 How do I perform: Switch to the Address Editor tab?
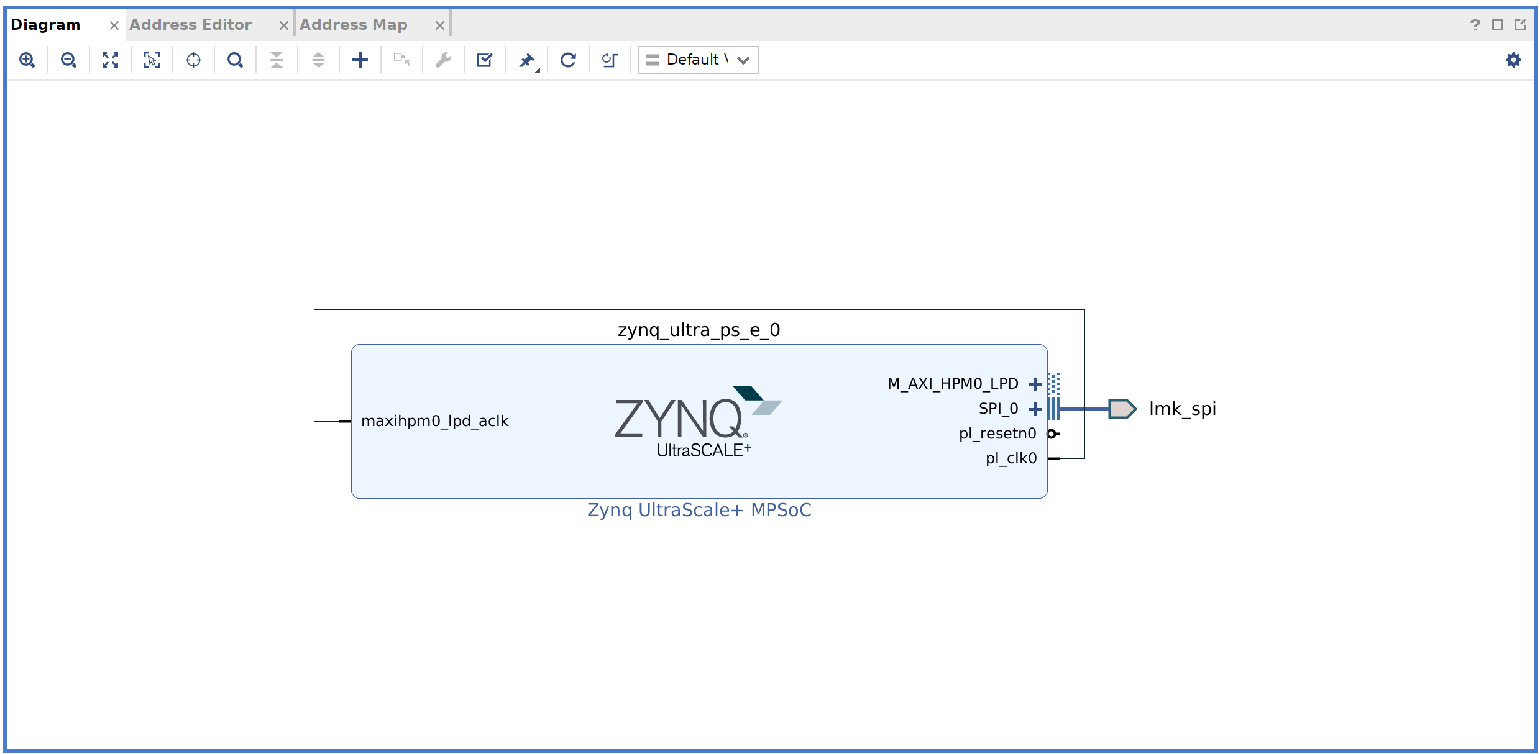click(x=191, y=25)
